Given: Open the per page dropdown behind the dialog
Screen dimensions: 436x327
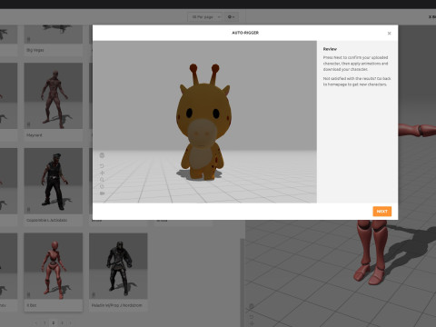Looking at the screenshot, I should tap(205, 17).
